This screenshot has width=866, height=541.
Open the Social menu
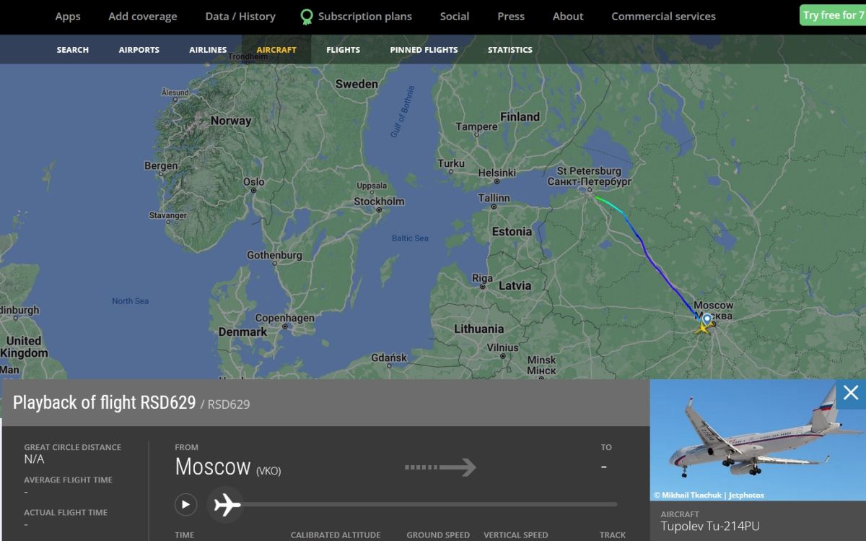pos(455,17)
